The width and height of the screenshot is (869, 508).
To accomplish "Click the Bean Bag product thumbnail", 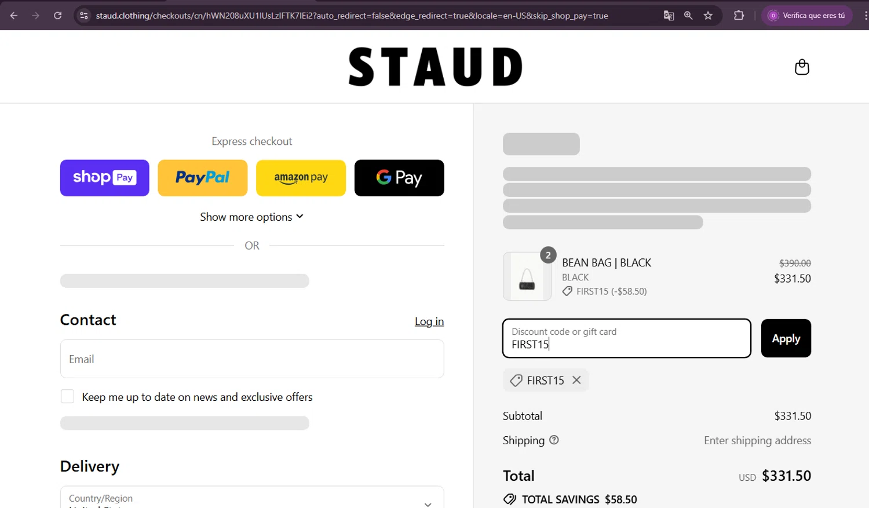I will point(527,276).
